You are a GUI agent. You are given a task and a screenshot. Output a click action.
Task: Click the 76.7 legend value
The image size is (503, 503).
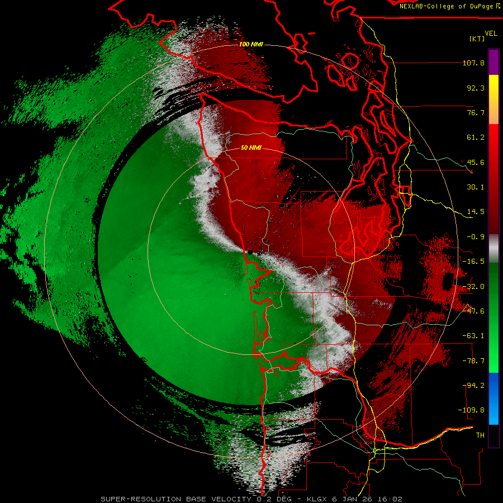476,112
